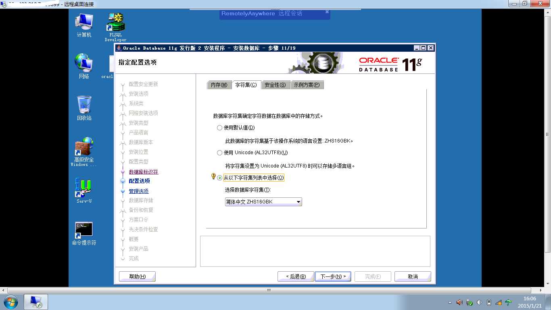Maximize the Oracle installer window
This screenshot has width=551, height=310.
[423, 48]
